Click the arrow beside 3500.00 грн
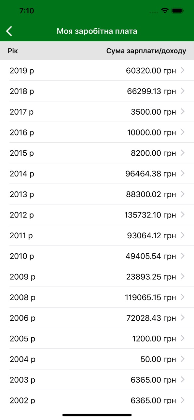The width and height of the screenshot is (194, 420). [x=182, y=111]
